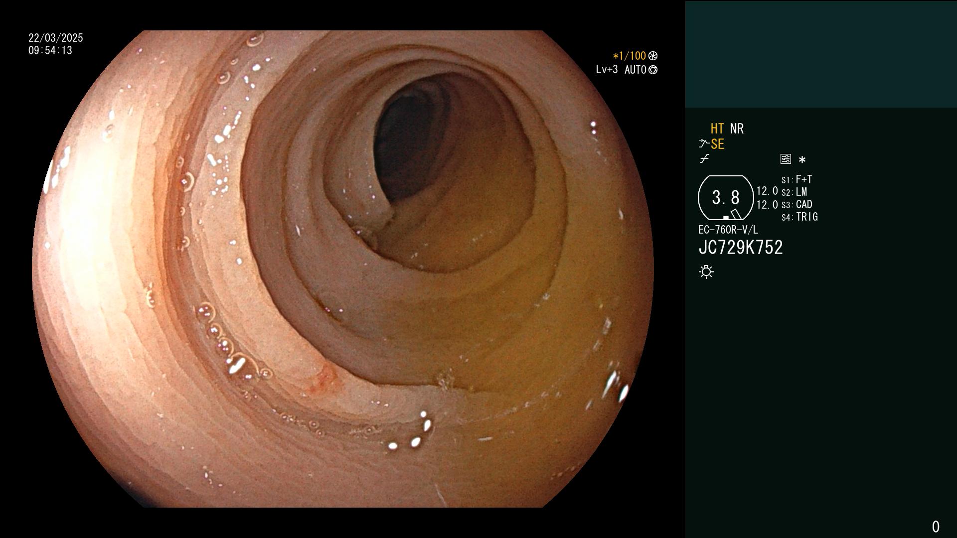Click the tone curve icon below SE
The width and height of the screenshot is (957, 538).
704,159
